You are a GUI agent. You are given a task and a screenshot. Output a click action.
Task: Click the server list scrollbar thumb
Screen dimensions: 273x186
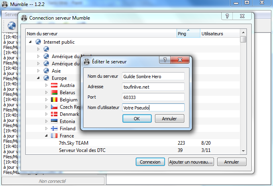coord(243,39)
